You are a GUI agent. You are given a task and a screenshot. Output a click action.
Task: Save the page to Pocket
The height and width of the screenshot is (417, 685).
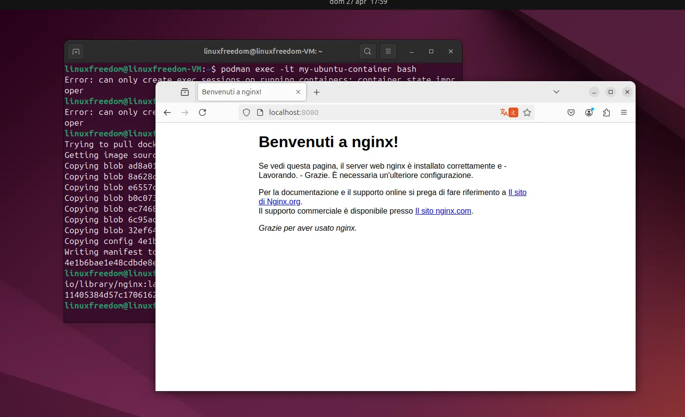pyautogui.click(x=571, y=112)
